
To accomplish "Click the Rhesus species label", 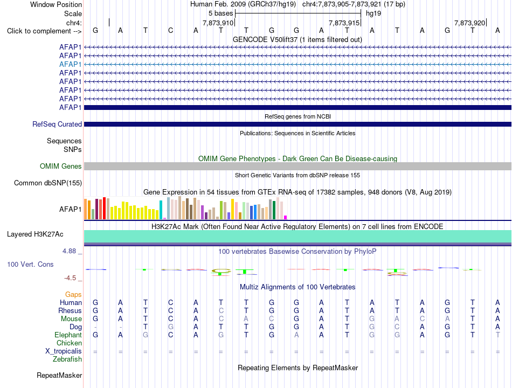I will coord(70,310).
